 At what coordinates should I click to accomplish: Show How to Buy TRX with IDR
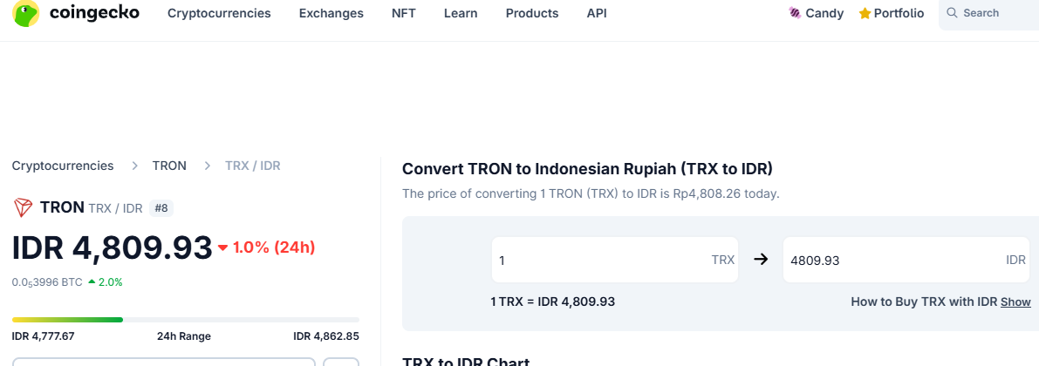click(x=1015, y=302)
